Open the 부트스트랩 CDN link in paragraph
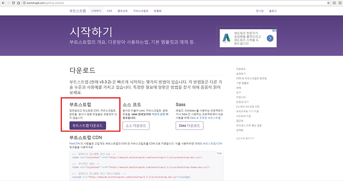 pyautogui.click(x=212, y=143)
